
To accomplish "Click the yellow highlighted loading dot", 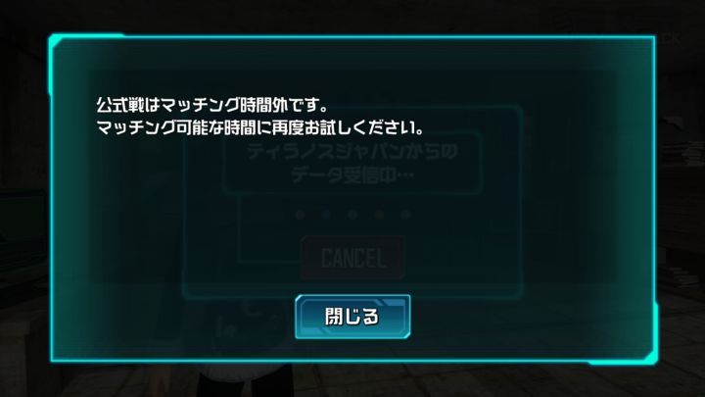I will pyautogui.click(x=380, y=215).
